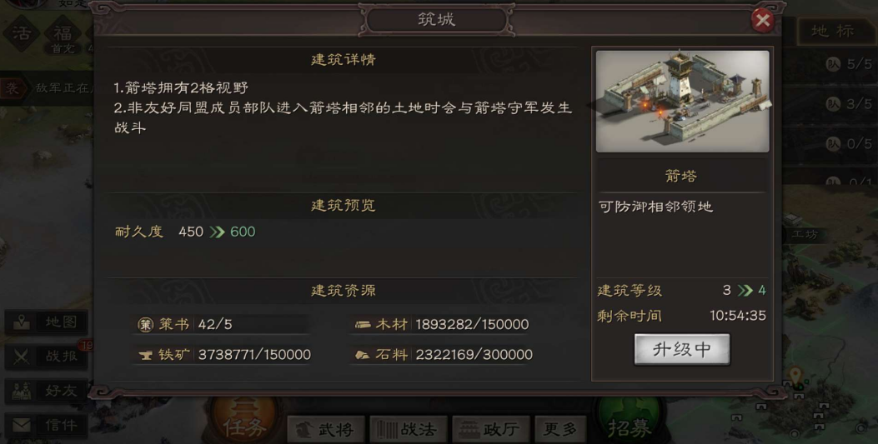This screenshot has height=444, width=878.
Task: Click the 升级中 upgrade button
Action: coord(681,350)
